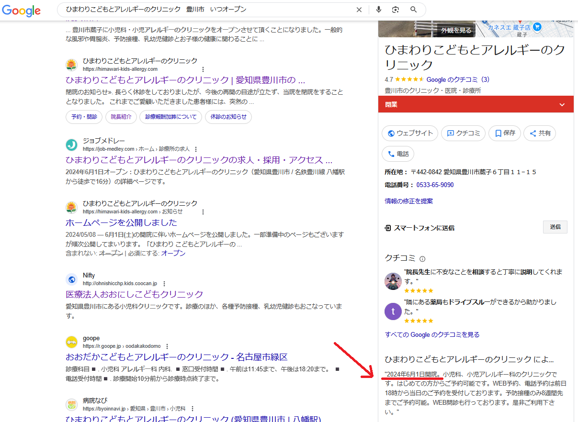
Task: Open three-dot menu for himawari-kids-allergy.com result
Action: point(203,69)
